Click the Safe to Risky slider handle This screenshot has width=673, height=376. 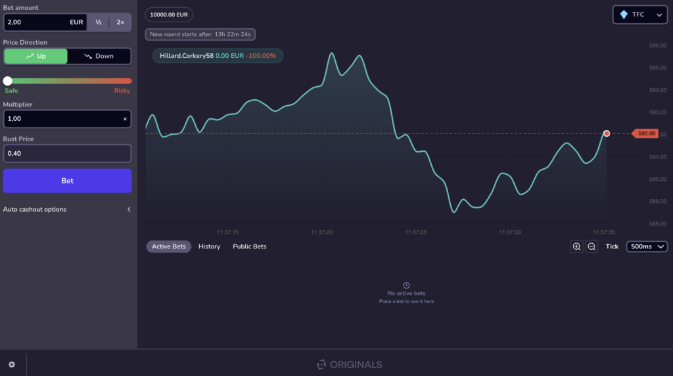click(8, 81)
